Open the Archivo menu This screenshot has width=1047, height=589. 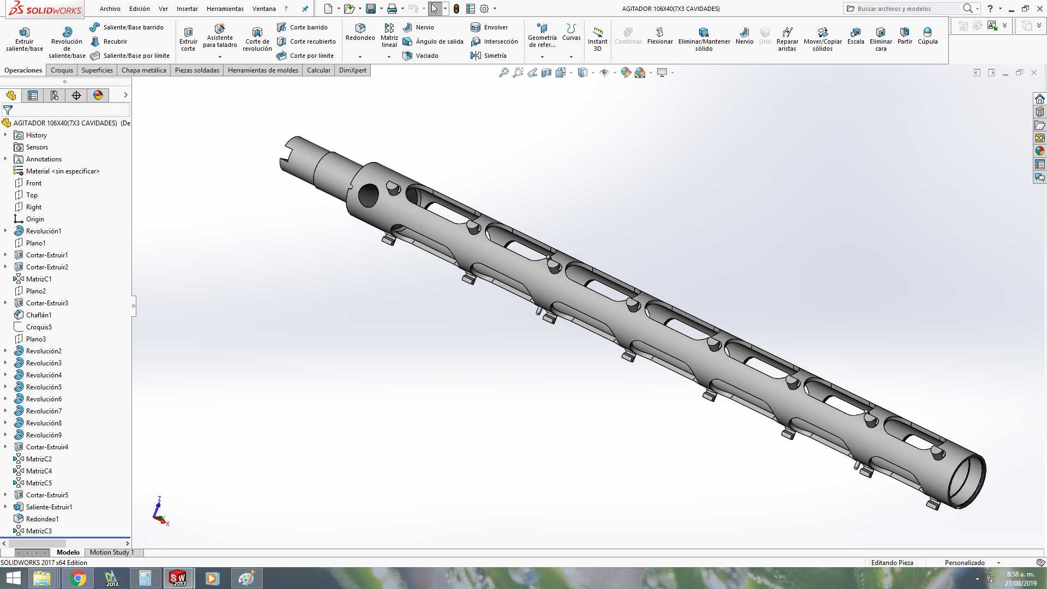(x=110, y=9)
